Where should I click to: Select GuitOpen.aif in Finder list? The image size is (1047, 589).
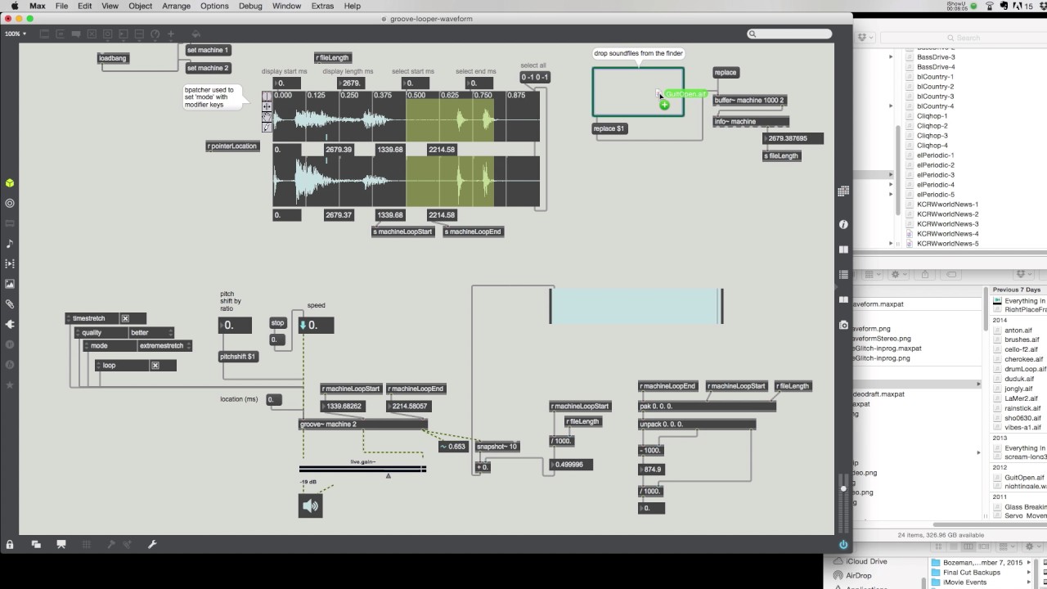(x=1023, y=477)
